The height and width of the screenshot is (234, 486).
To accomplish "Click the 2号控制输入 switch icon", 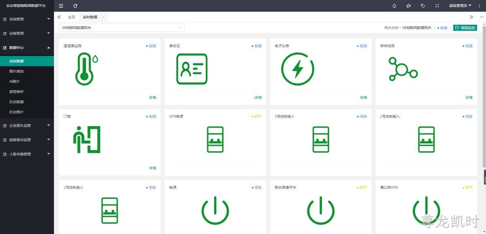I will (x=426, y=140).
